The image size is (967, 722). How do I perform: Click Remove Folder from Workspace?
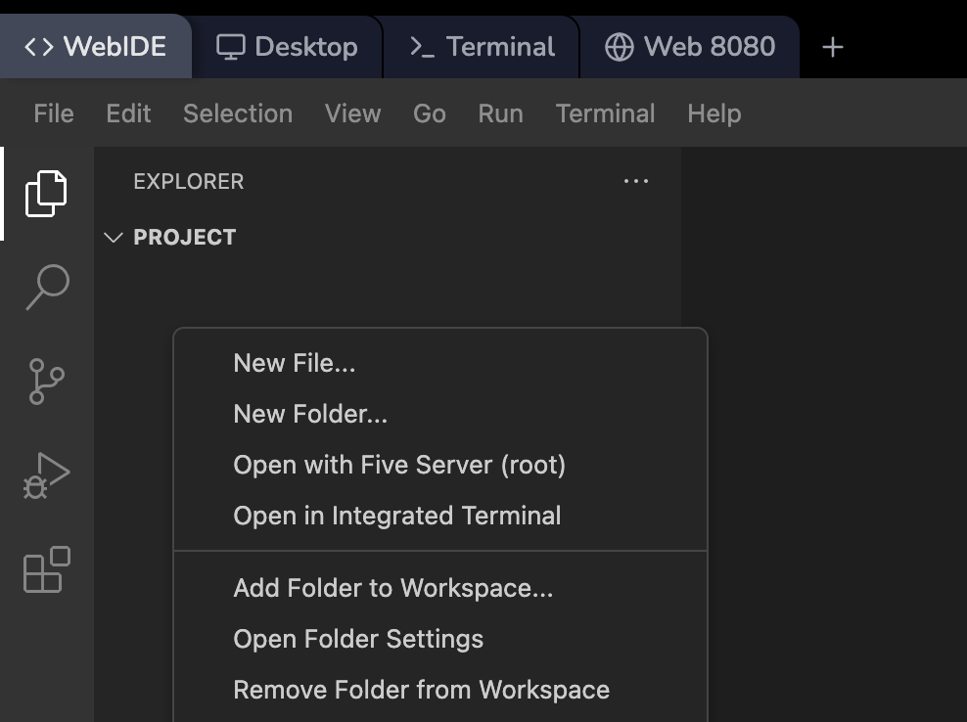click(421, 690)
